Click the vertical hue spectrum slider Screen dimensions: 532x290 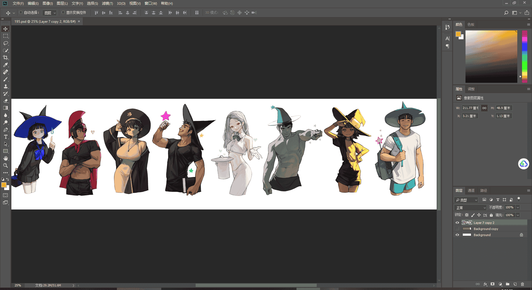[525, 56]
